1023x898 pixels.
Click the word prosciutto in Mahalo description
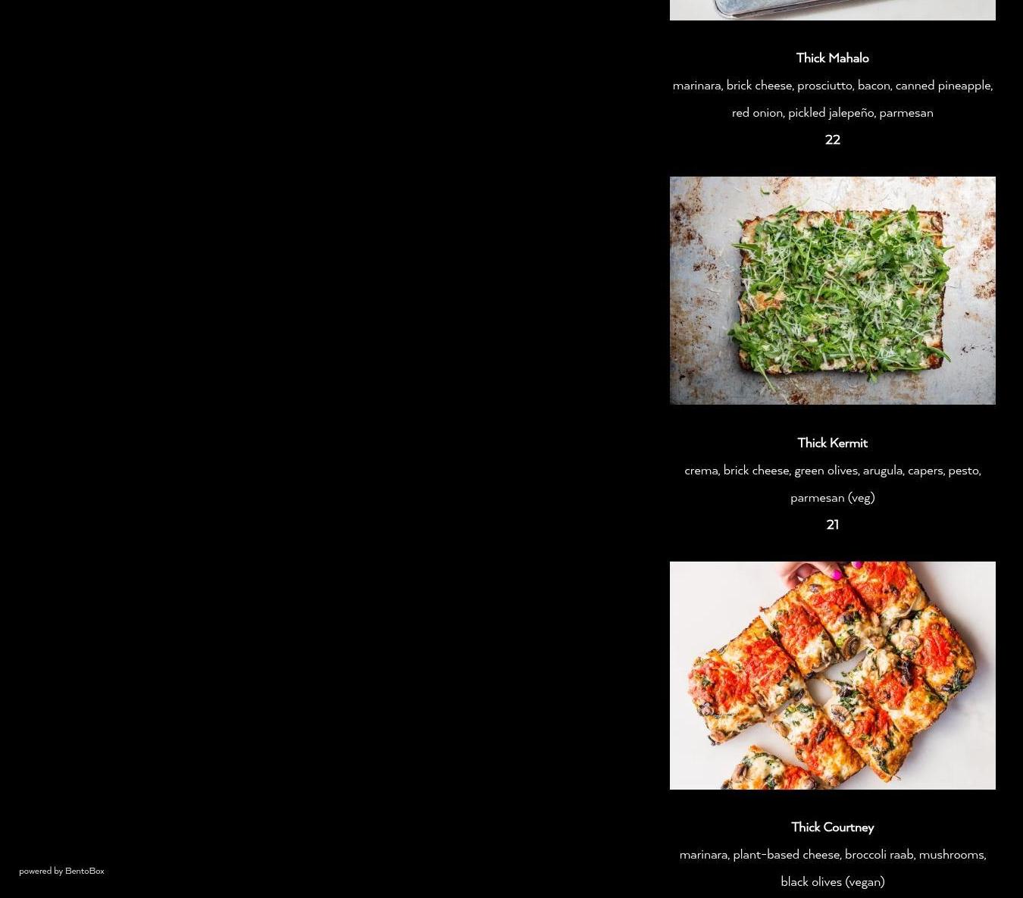pos(825,86)
